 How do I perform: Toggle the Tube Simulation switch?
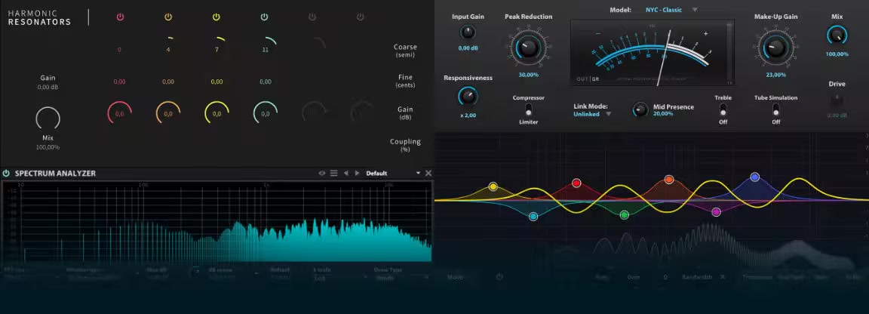pyautogui.click(x=776, y=110)
